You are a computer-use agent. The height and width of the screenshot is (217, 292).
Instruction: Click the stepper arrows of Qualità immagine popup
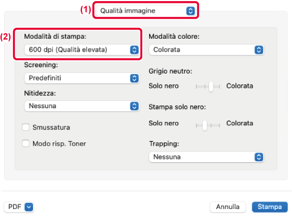(x=191, y=11)
